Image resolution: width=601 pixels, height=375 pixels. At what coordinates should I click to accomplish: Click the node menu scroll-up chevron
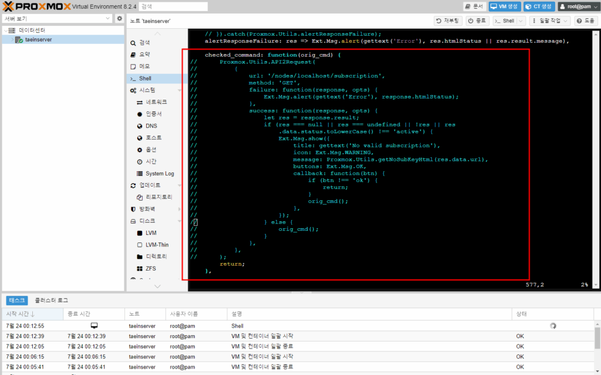[157, 33]
